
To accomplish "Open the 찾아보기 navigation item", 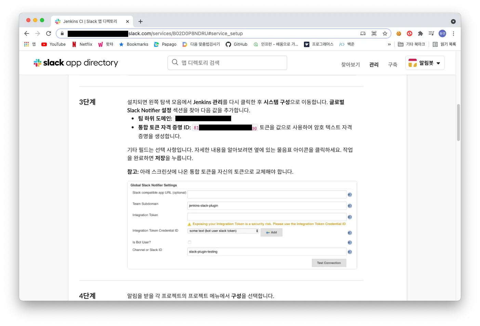I will pos(350,65).
